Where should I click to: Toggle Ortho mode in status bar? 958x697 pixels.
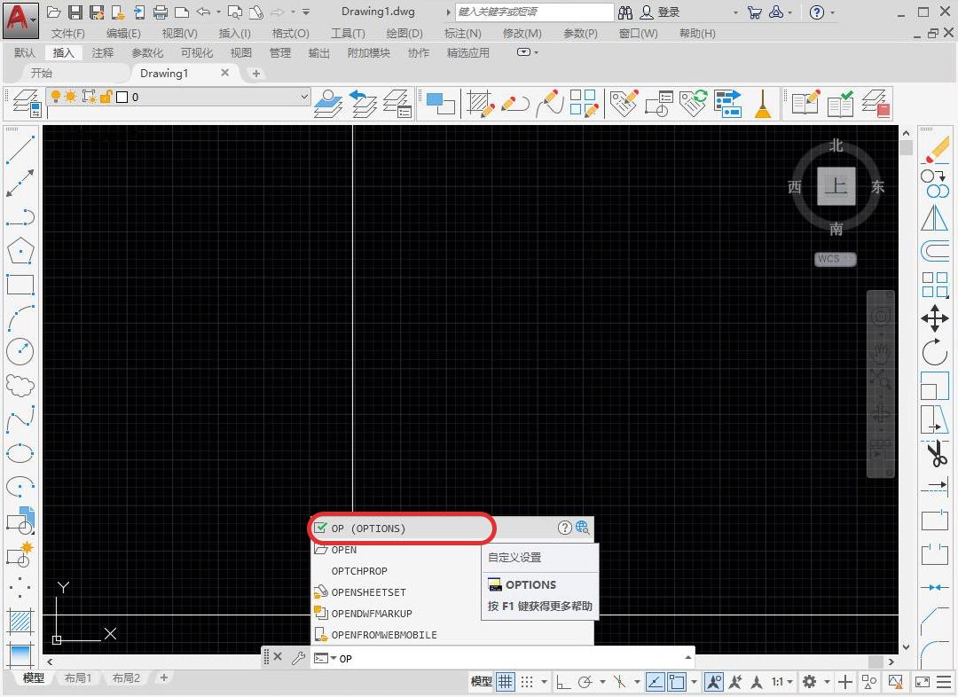[562, 682]
